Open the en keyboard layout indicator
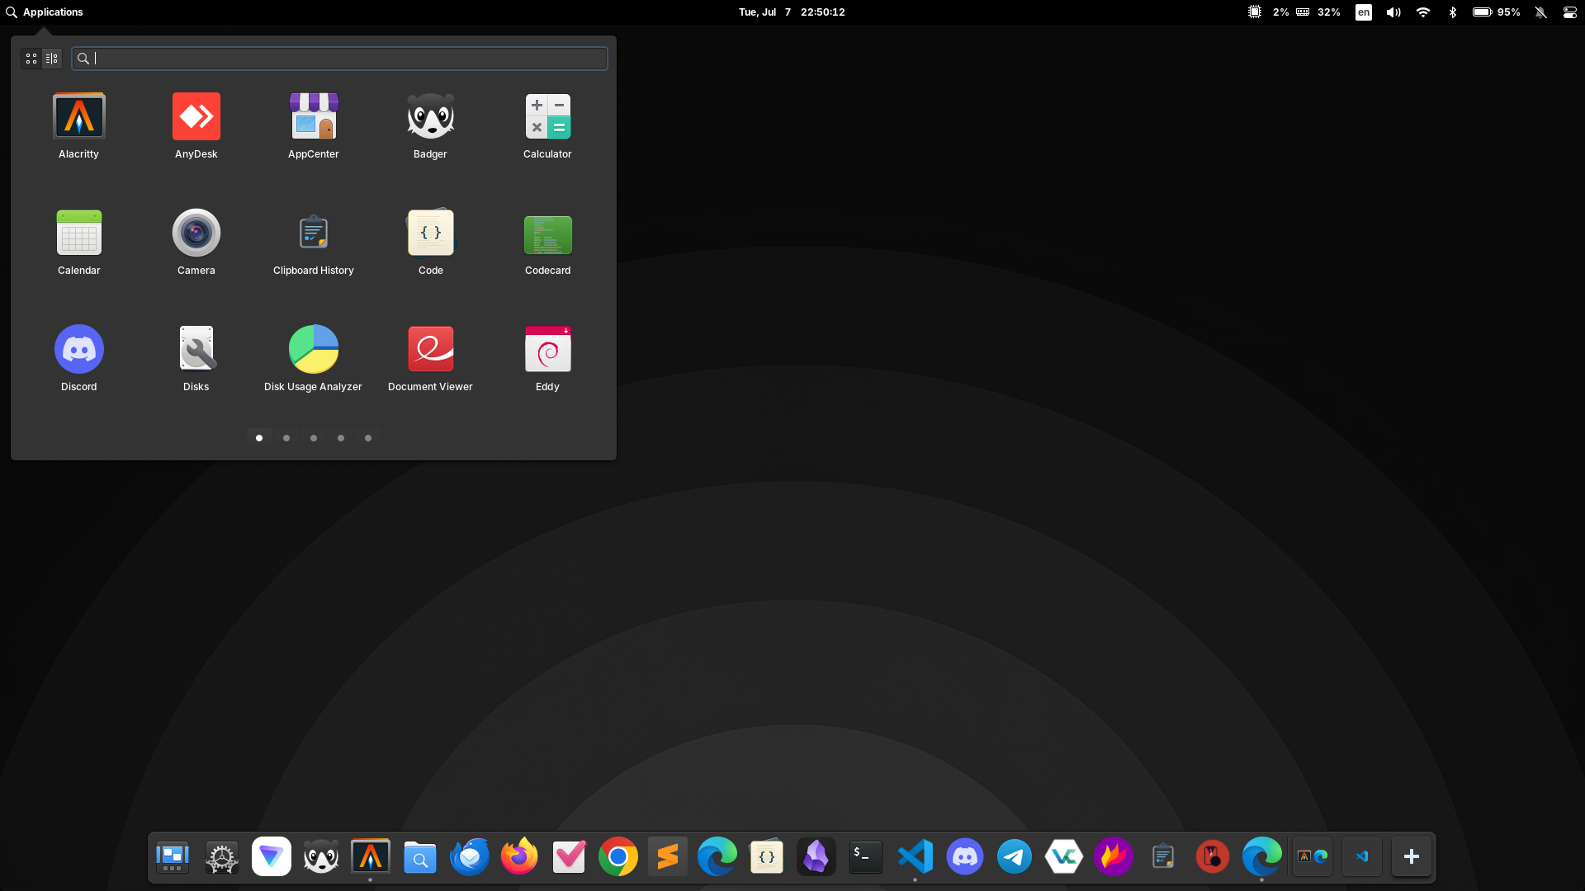Screen dimensions: 1585x891 point(1364,12)
